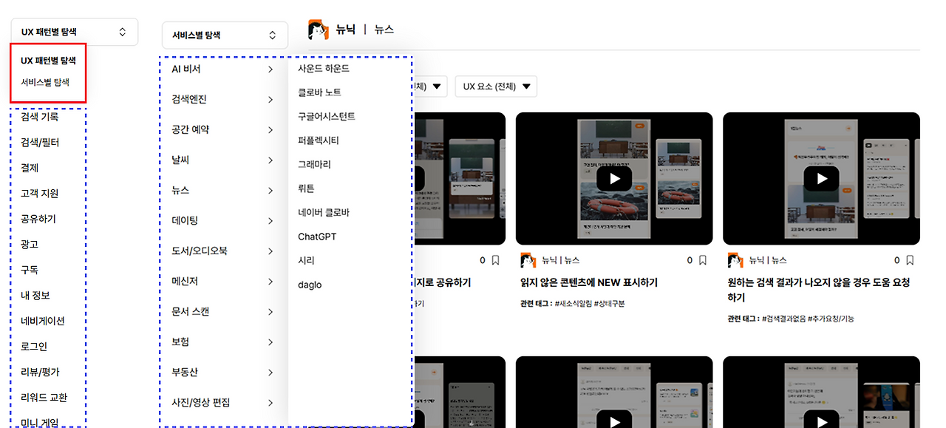
Task: Click the 뉴닉 logo in header
Action: coord(319,29)
